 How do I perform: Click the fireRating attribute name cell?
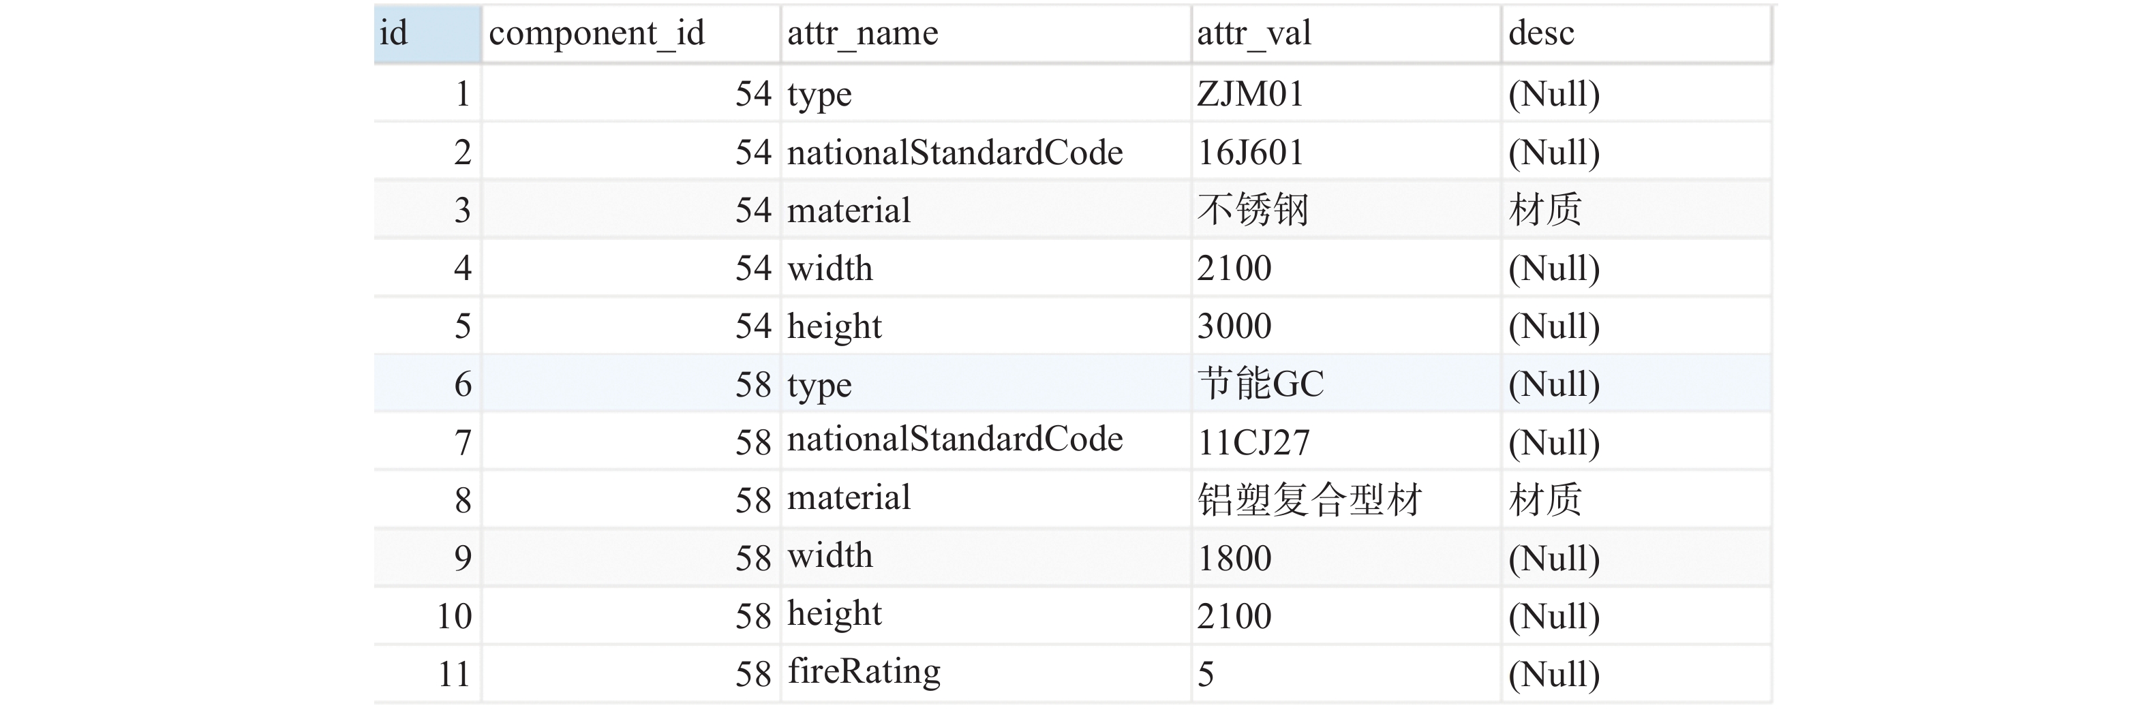point(986,673)
